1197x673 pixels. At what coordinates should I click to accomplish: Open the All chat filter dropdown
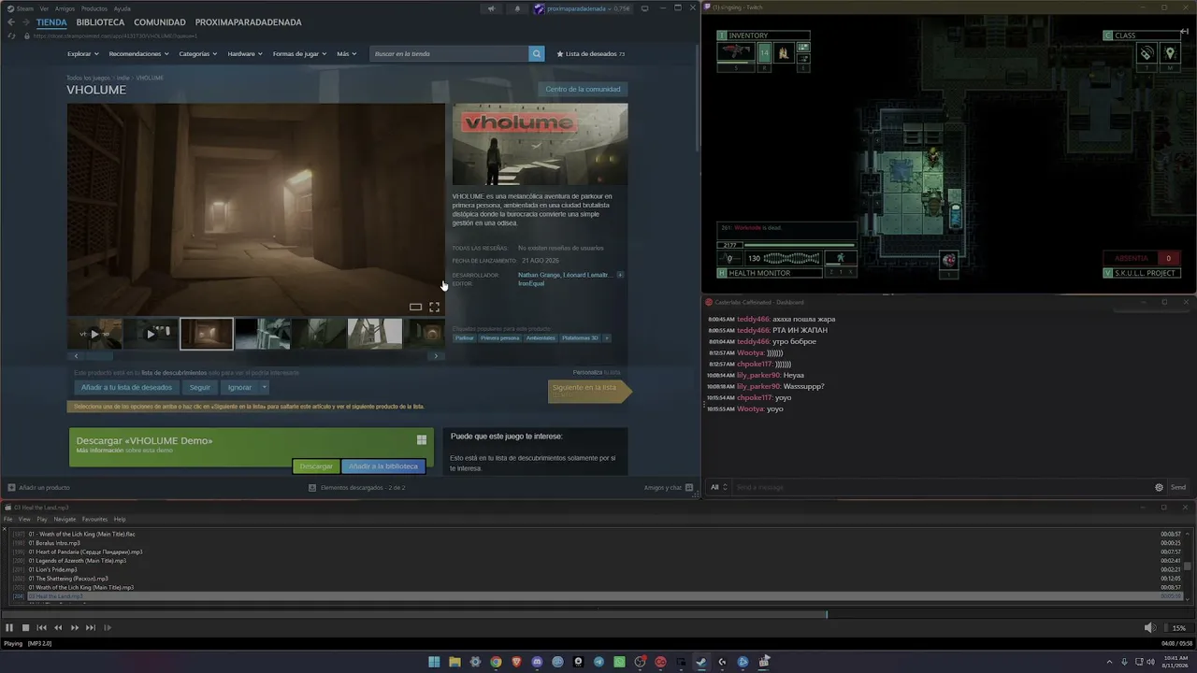718,487
